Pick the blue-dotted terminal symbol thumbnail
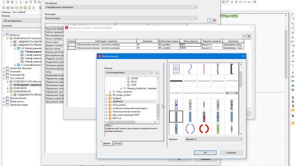This screenshot has height=166, width=296. [176, 105]
